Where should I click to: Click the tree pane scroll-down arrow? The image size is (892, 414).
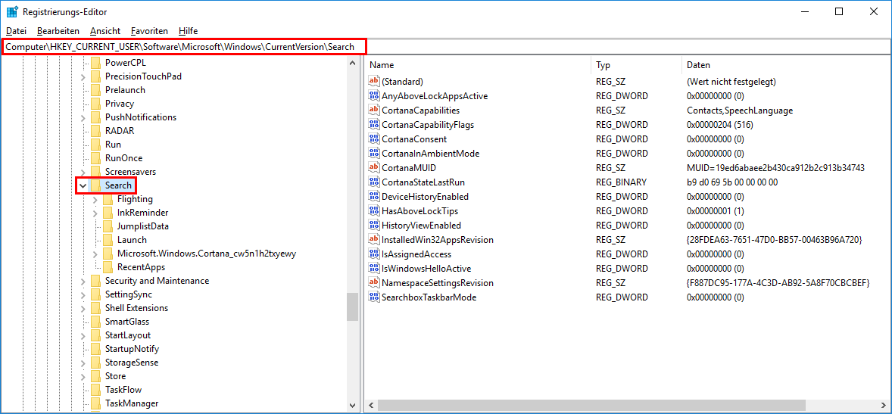point(353,406)
